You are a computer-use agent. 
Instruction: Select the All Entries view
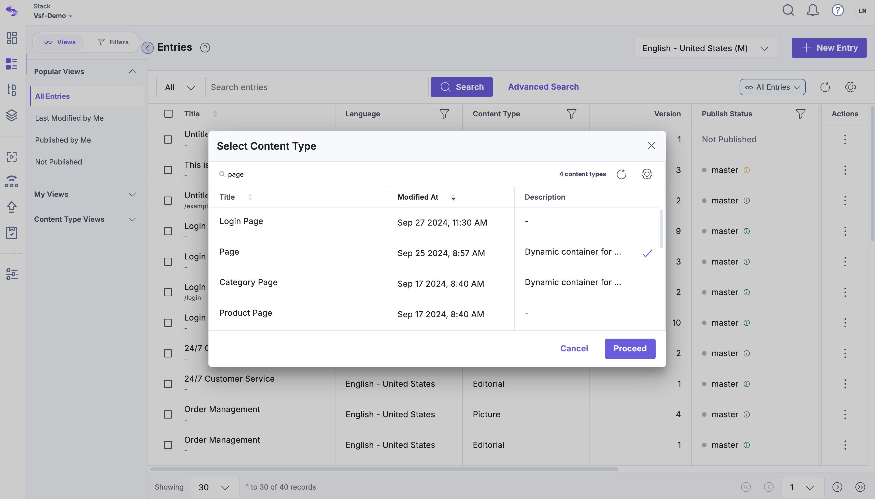pos(87,96)
